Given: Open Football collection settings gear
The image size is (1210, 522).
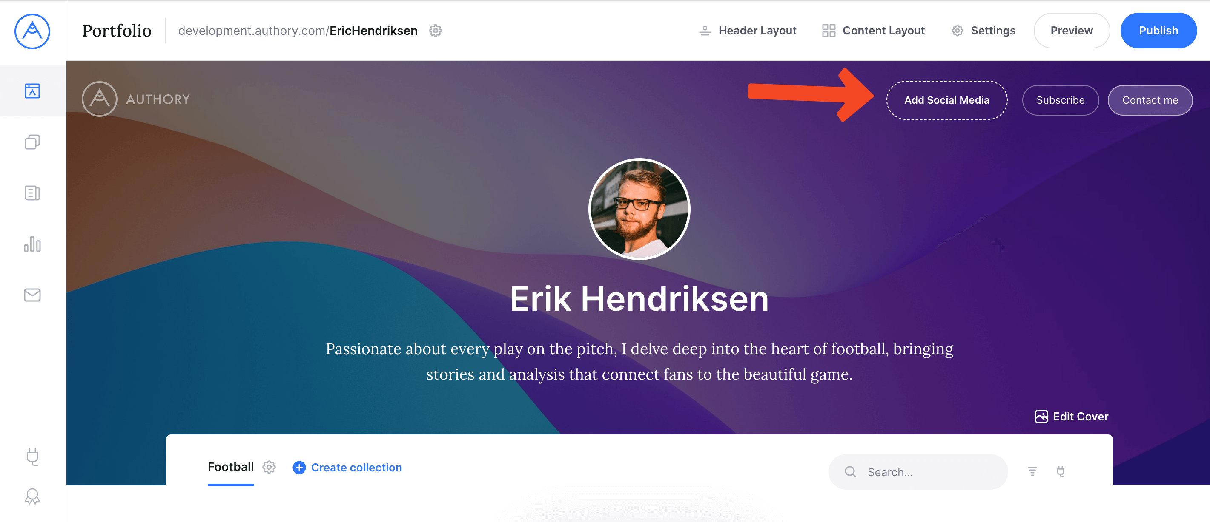Looking at the screenshot, I should pyautogui.click(x=269, y=467).
